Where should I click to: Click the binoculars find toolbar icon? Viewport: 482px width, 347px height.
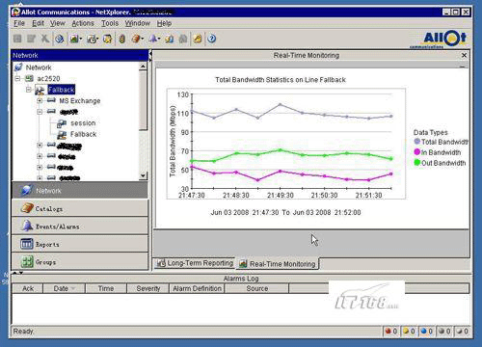coord(183,39)
